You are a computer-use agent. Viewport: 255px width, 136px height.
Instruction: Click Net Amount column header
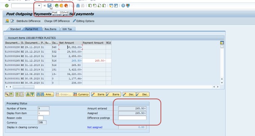click(70, 43)
